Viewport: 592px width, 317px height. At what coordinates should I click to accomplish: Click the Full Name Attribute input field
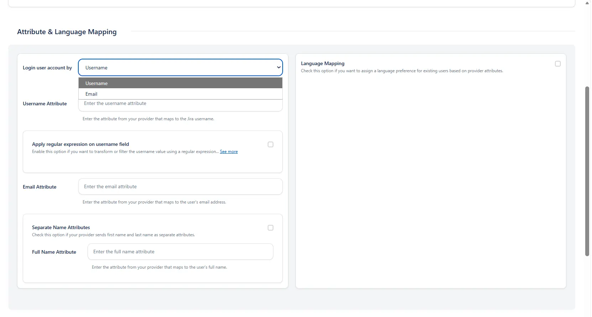pyautogui.click(x=180, y=252)
